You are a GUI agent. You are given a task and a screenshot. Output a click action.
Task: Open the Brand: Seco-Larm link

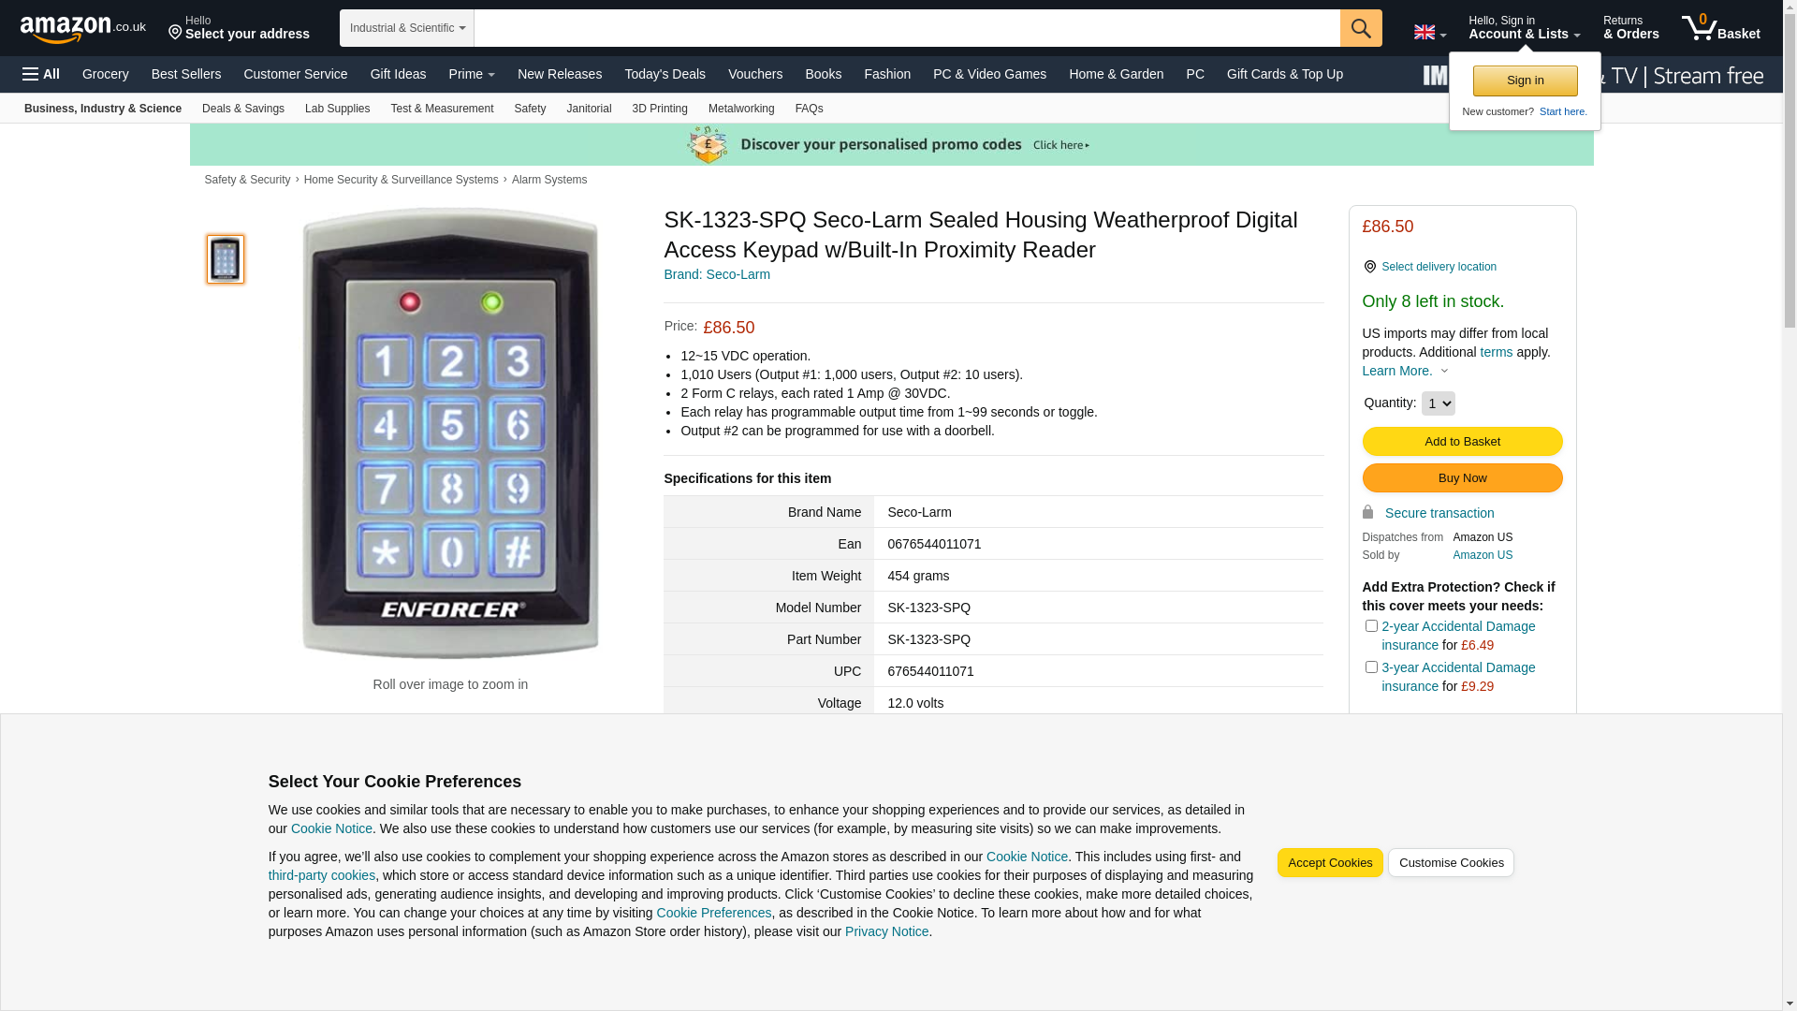point(717,274)
